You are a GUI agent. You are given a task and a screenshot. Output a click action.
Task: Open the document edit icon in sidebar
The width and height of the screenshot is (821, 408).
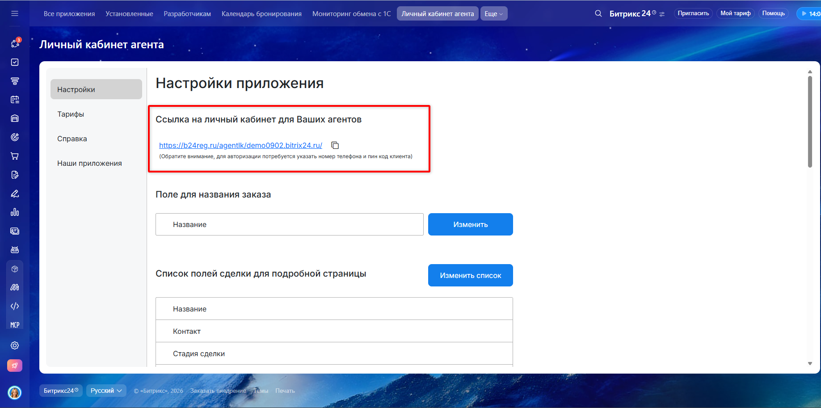[15, 175]
